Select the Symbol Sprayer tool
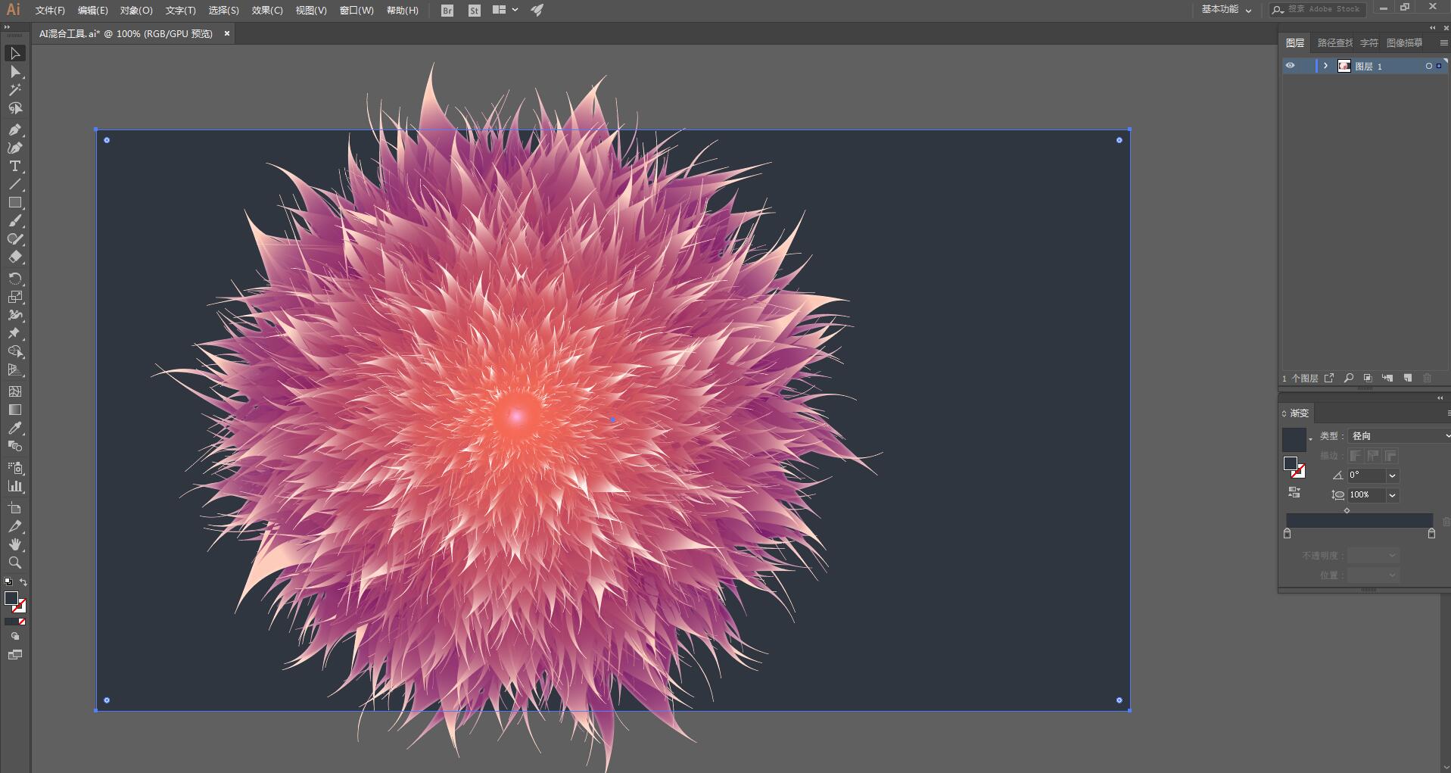1451x773 pixels. coord(15,468)
